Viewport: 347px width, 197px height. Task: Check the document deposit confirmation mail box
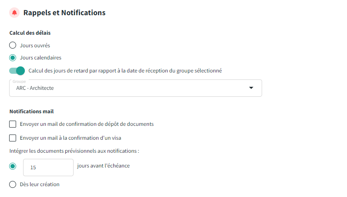(13, 124)
